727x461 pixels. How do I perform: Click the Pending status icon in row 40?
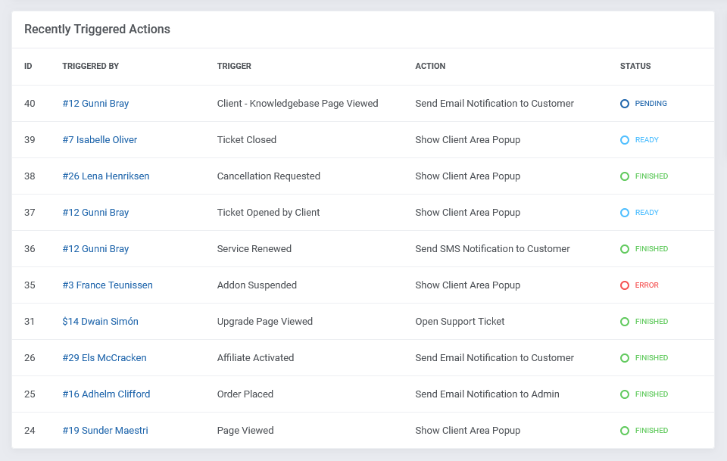625,104
